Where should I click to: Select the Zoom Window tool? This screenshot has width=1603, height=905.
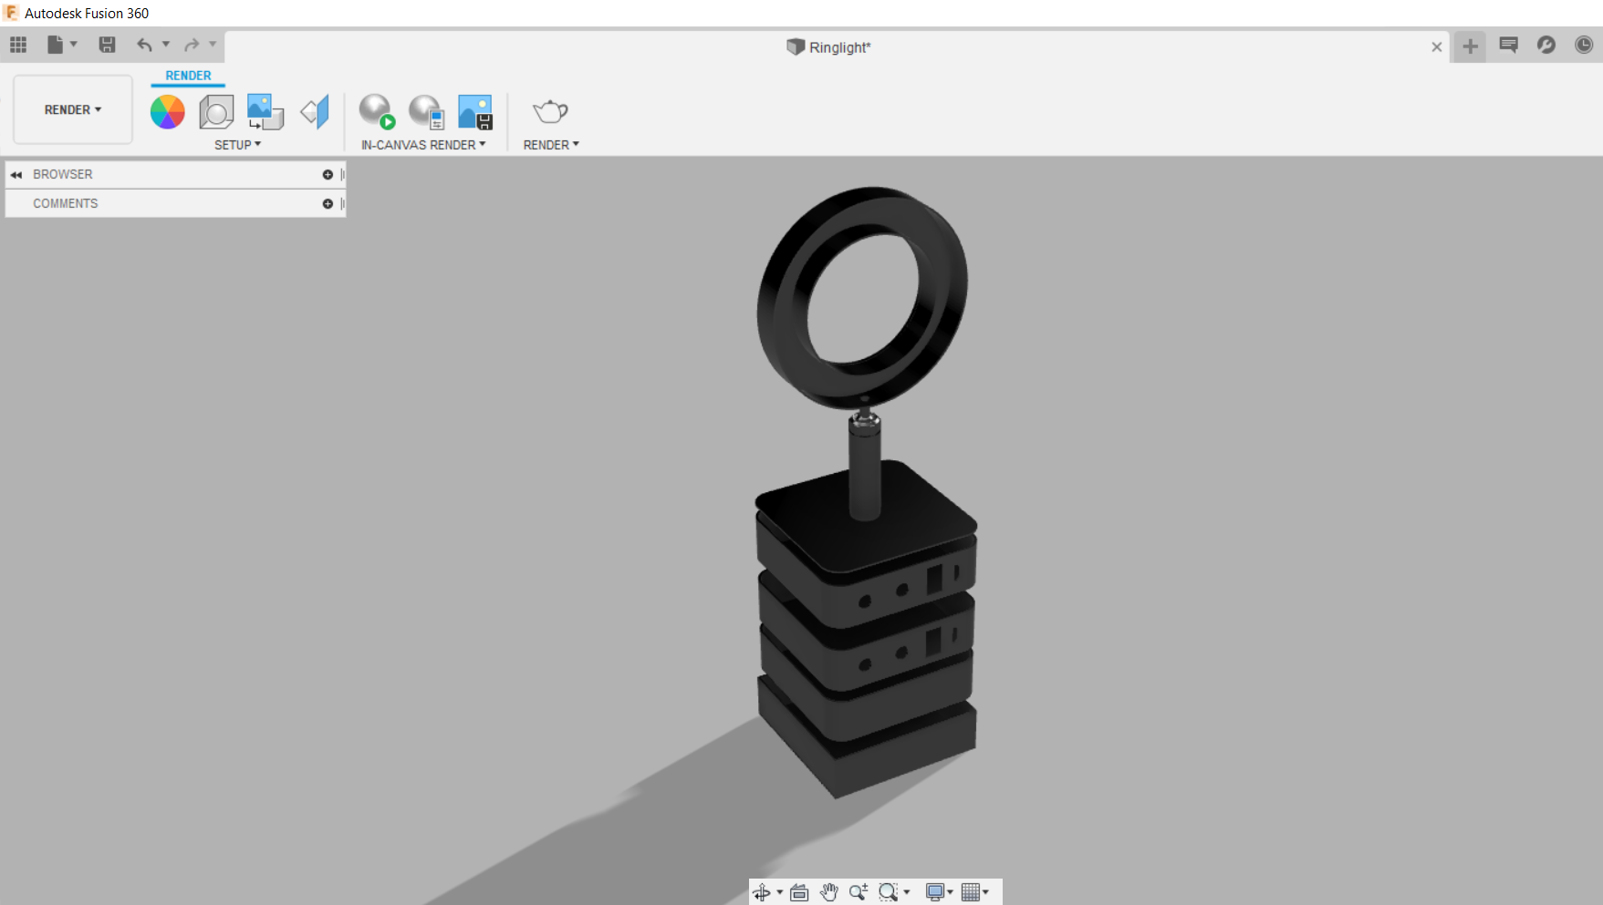point(890,893)
